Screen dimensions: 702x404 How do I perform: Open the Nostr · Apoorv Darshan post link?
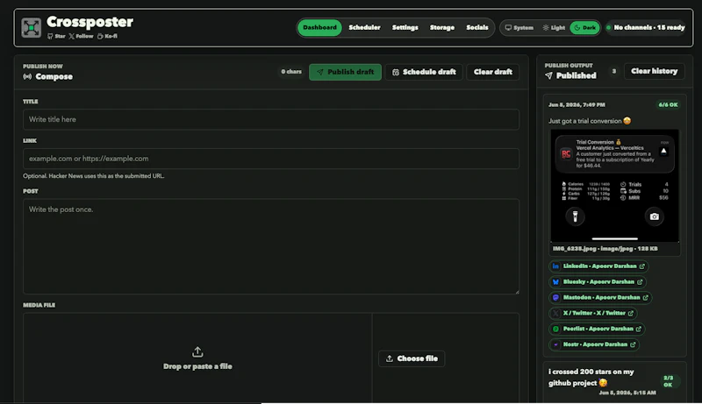[594, 344]
